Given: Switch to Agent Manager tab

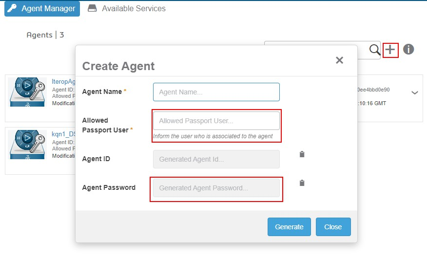Looking at the screenshot, I should pos(42,8).
